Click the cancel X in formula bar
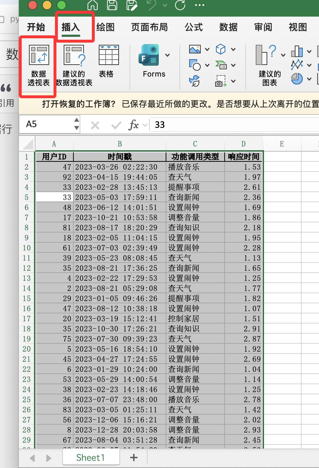Screen dimensions: 319x468 tap(95, 125)
